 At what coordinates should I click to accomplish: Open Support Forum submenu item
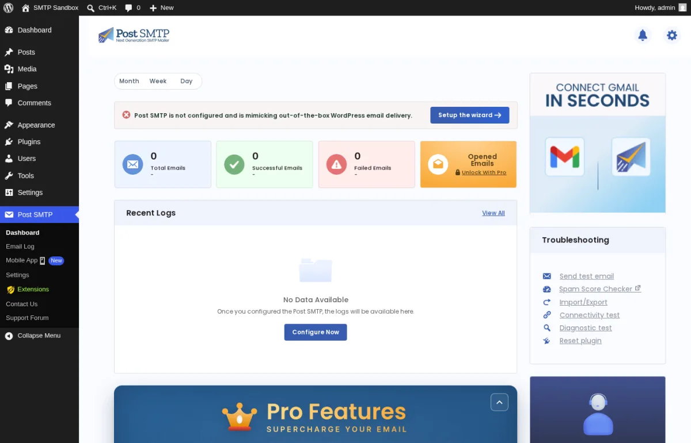(x=27, y=318)
